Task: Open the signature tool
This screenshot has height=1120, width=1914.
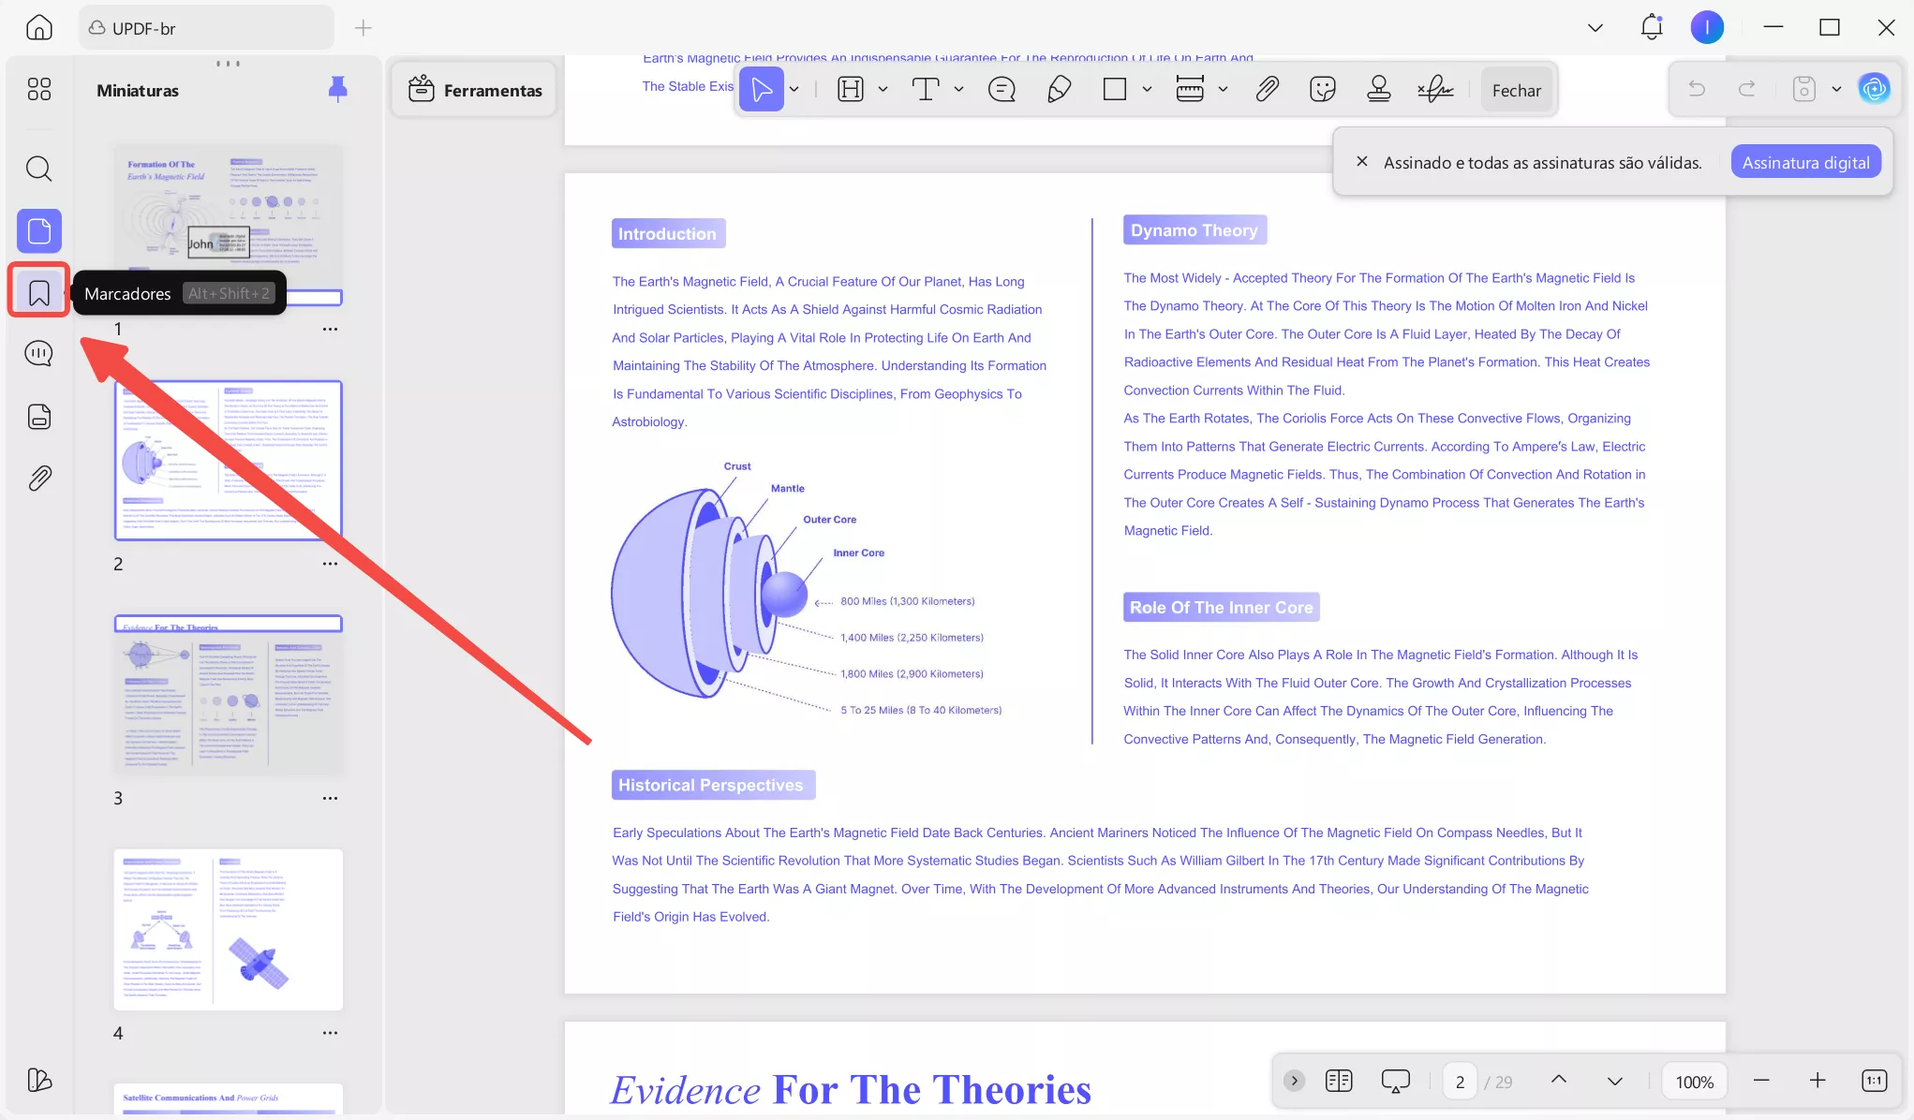Action: pyautogui.click(x=1434, y=90)
